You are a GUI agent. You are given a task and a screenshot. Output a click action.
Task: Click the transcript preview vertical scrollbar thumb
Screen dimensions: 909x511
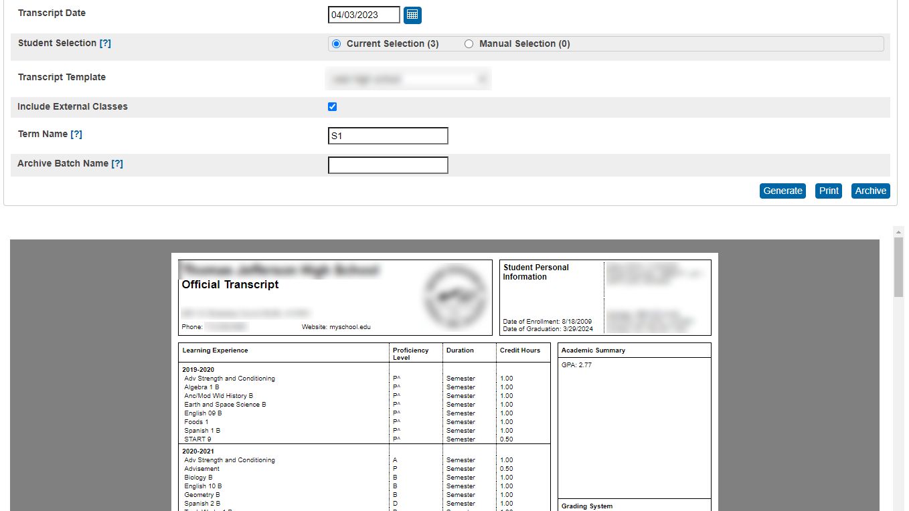point(899,266)
